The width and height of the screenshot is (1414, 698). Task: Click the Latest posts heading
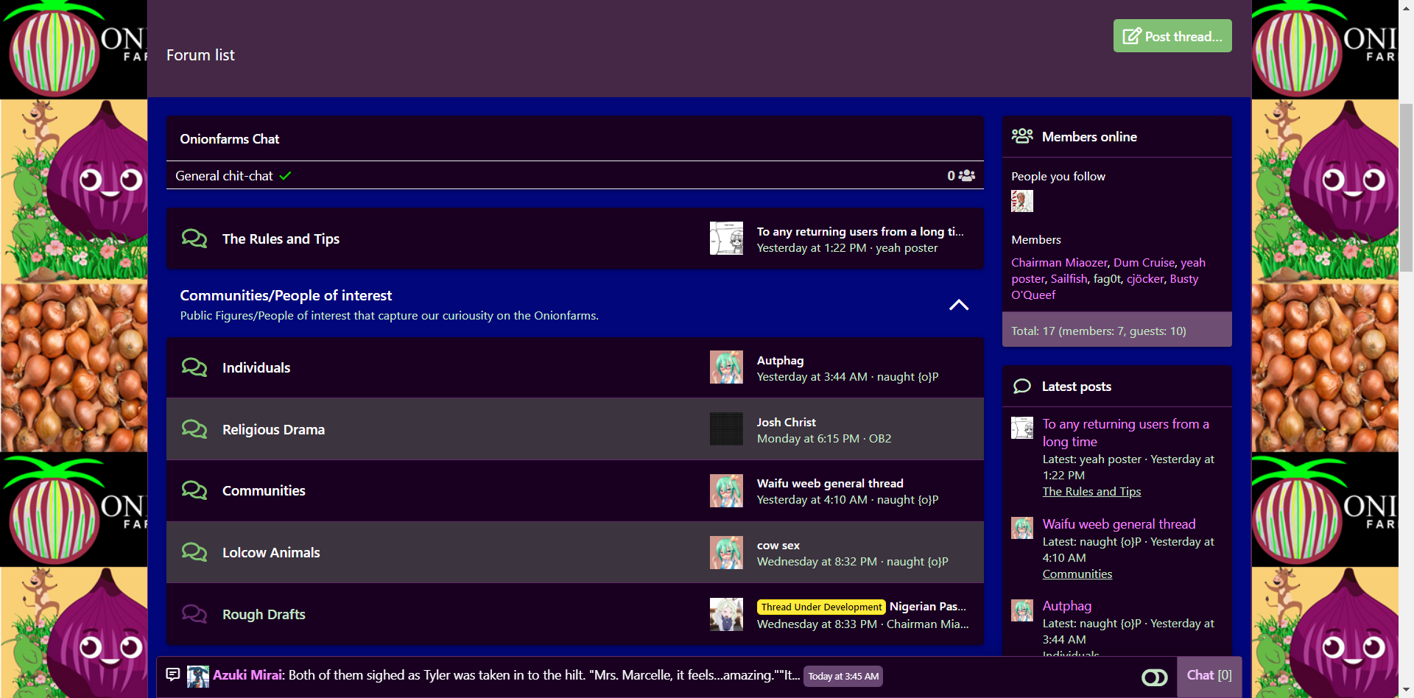pyautogui.click(x=1076, y=387)
